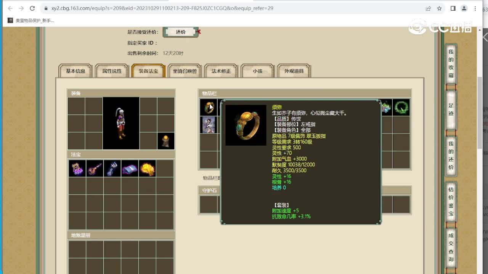Open the Chrome three-dot menu
This screenshot has height=274, width=488.
pyautogui.click(x=475, y=8)
